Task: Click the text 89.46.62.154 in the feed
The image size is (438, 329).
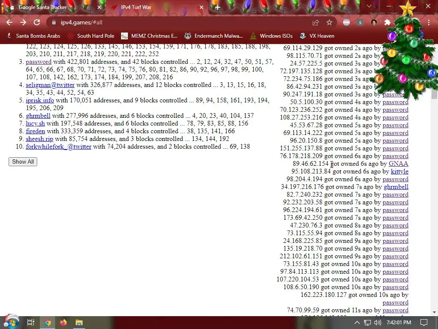Action: (311, 164)
